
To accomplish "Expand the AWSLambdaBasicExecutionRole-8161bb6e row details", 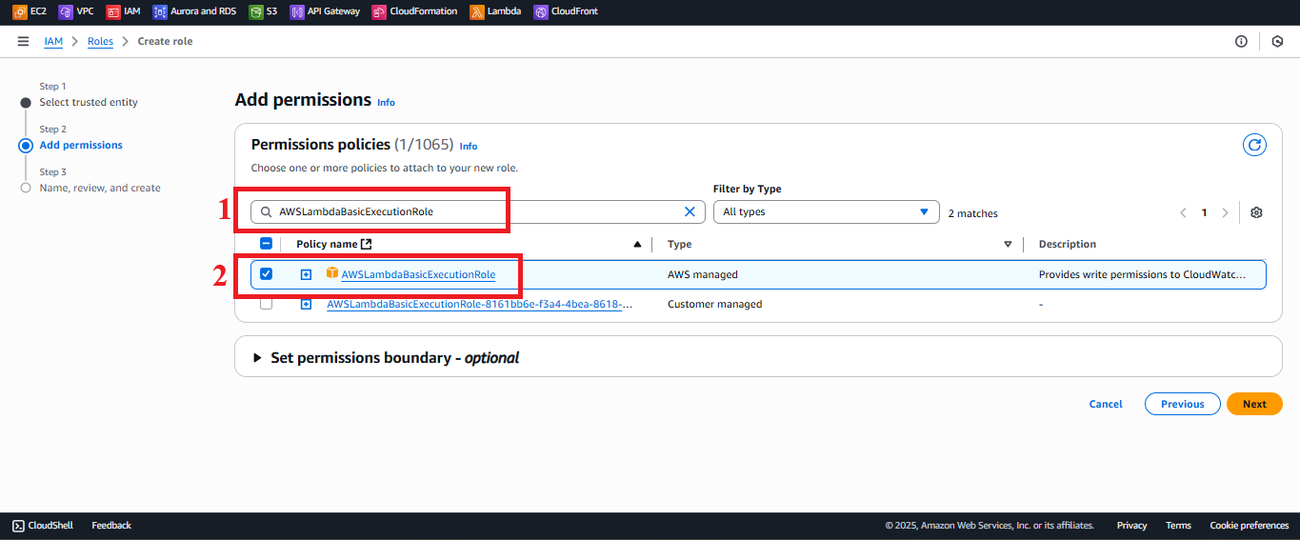I will click(x=306, y=305).
